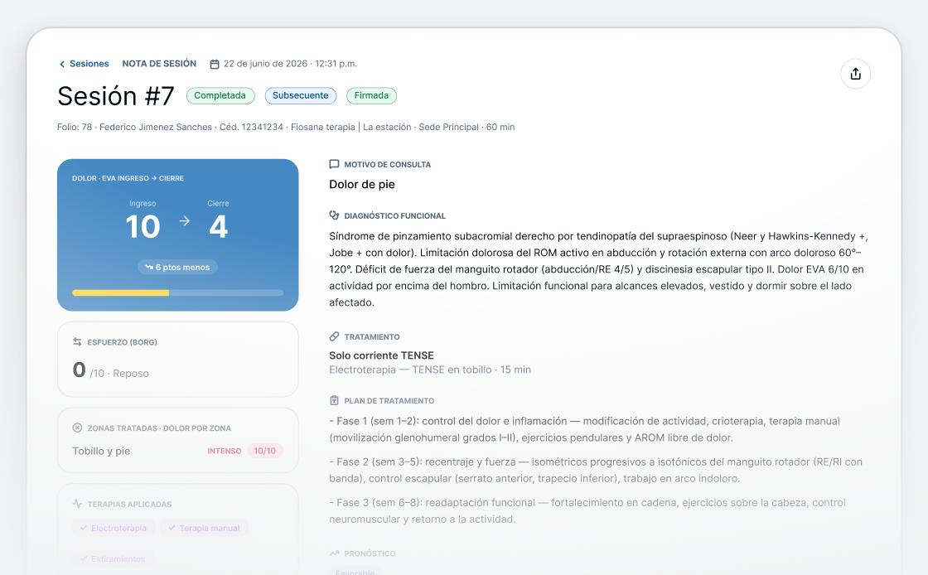
Task: Click the Tratamiento pill icon
Action: pos(335,336)
